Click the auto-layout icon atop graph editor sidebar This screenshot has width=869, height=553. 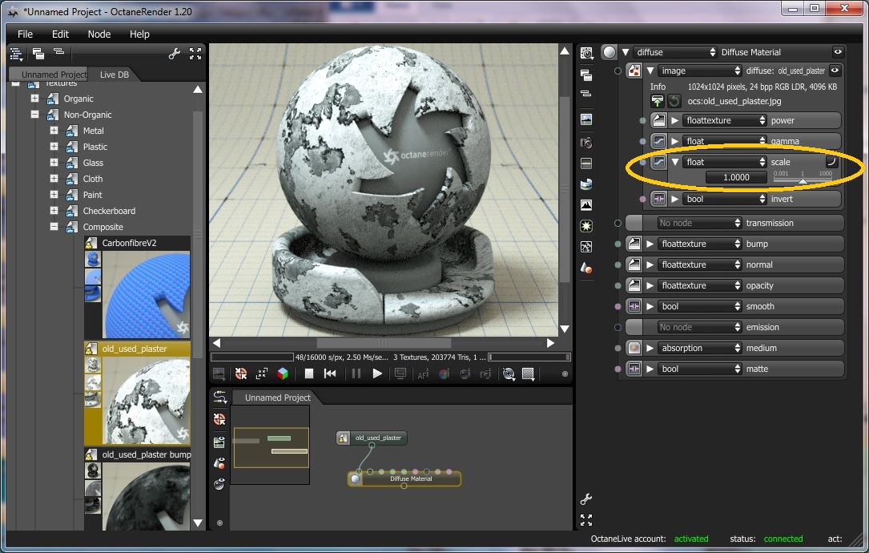coord(220,398)
